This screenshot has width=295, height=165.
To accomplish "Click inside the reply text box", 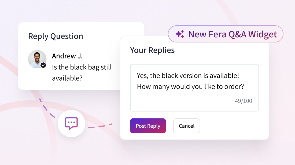I will click(194, 88).
